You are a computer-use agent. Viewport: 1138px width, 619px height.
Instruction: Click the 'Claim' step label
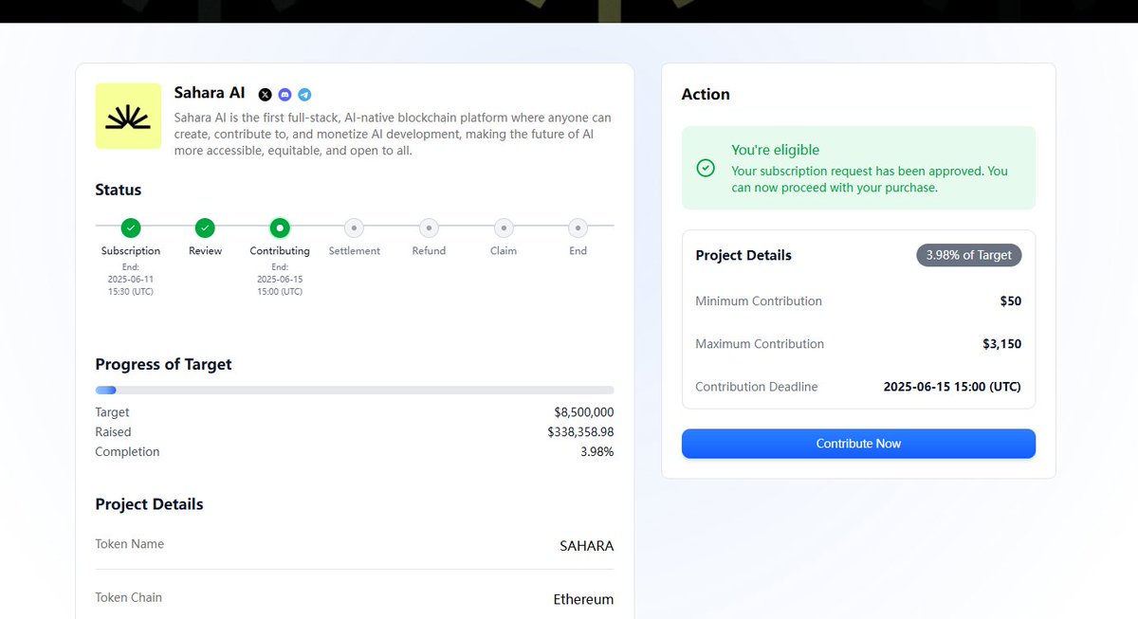click(504, 251)
